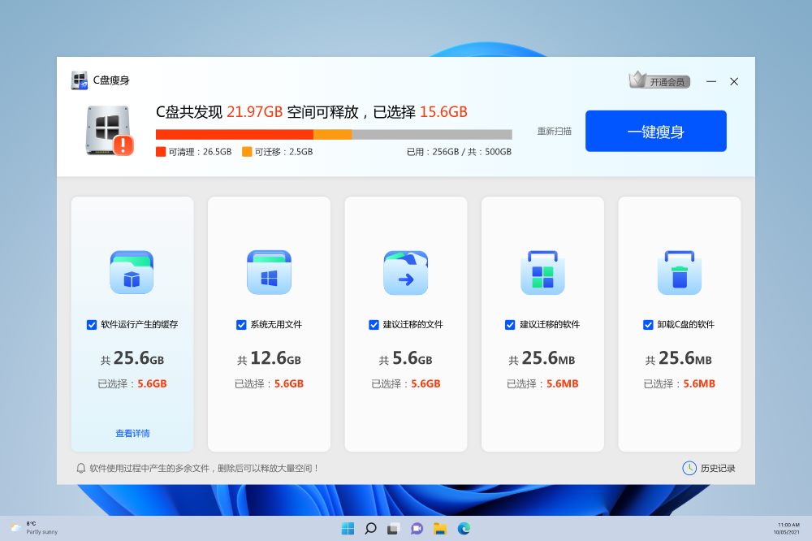Click the software cache folder icon
The height and width of the screenshot is (541, 812).
click(132, 272)
